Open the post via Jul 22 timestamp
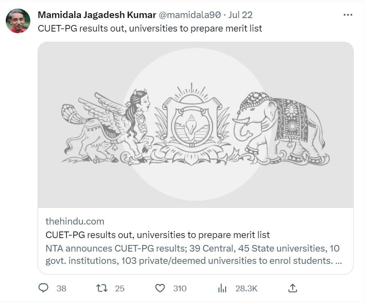 tap(241, 15)
